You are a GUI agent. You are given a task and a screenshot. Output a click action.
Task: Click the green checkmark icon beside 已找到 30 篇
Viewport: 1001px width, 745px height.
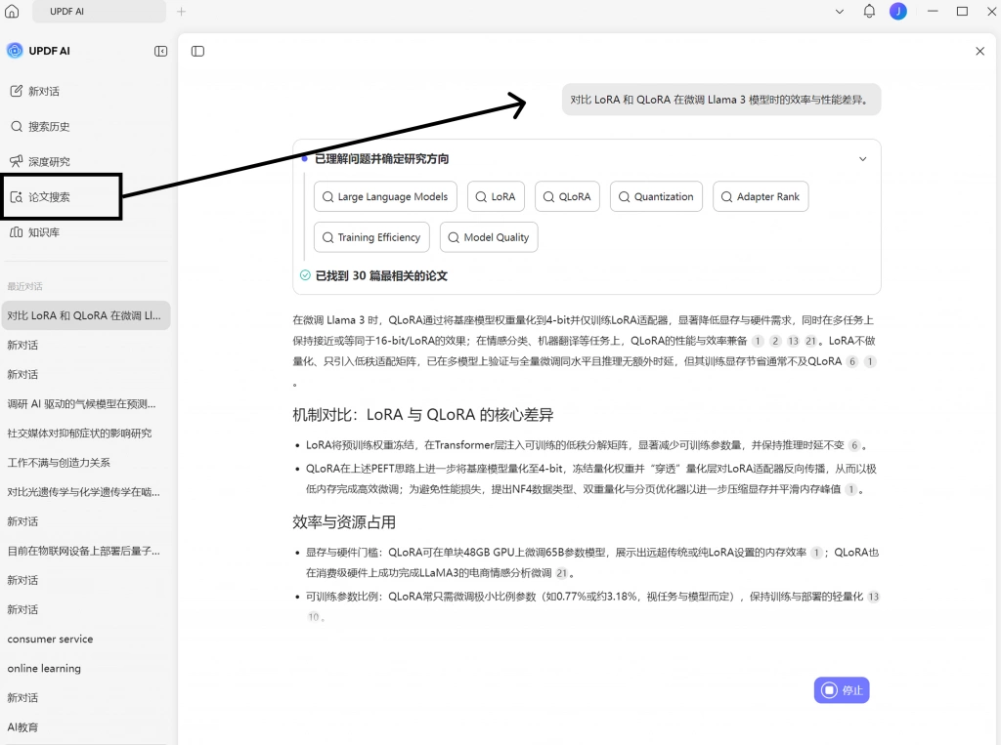[305, 275]
